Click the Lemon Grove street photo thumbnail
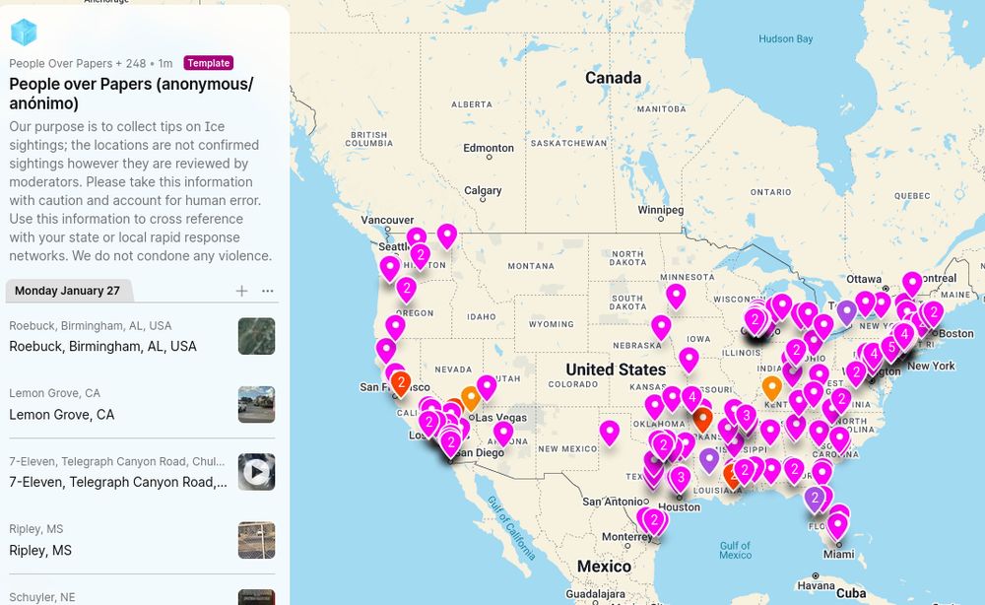 [256, 404]
